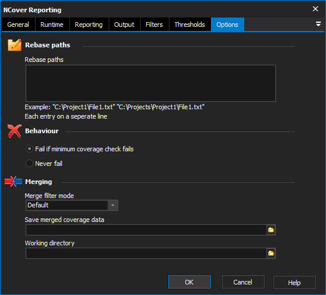This screenshot has width=326, height=295.
Task: Click the Merging arrows icon
Action: click(x=13, y=182)
